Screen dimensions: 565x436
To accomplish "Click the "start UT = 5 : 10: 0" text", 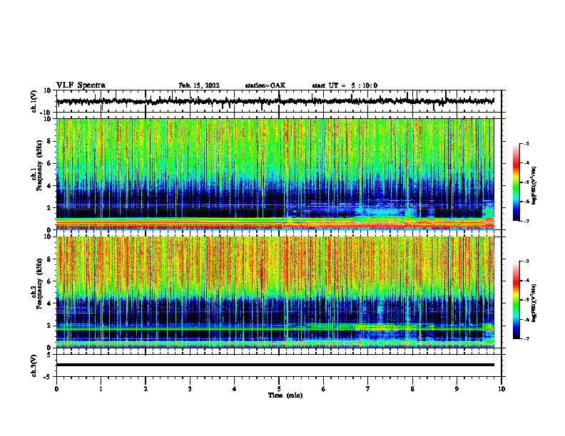I will tap(345, 85).
